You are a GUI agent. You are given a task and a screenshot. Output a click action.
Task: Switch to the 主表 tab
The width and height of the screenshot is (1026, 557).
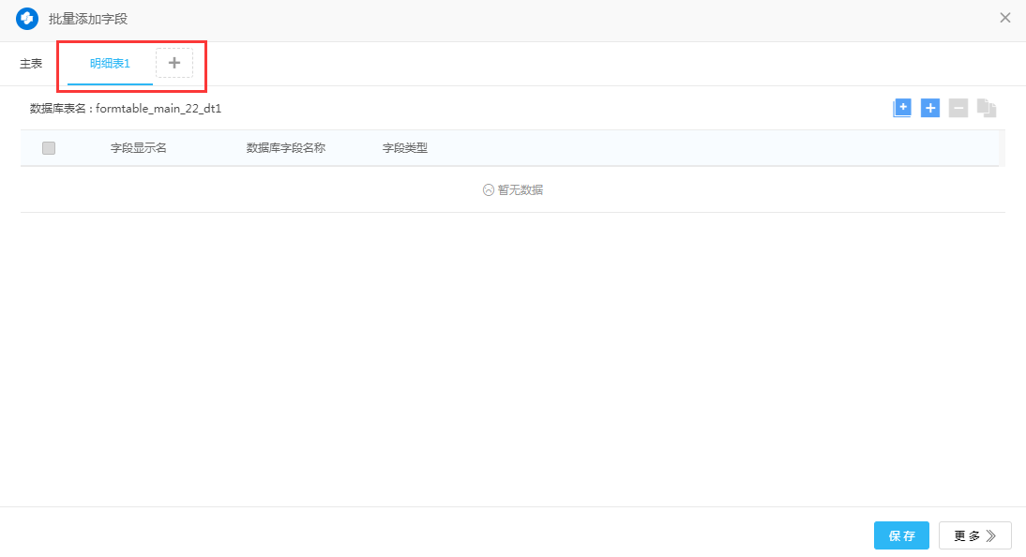coord(31,64)
